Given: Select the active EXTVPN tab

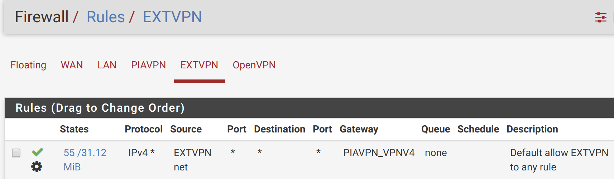Looking at the screenshot, I should tap(199, 65).
